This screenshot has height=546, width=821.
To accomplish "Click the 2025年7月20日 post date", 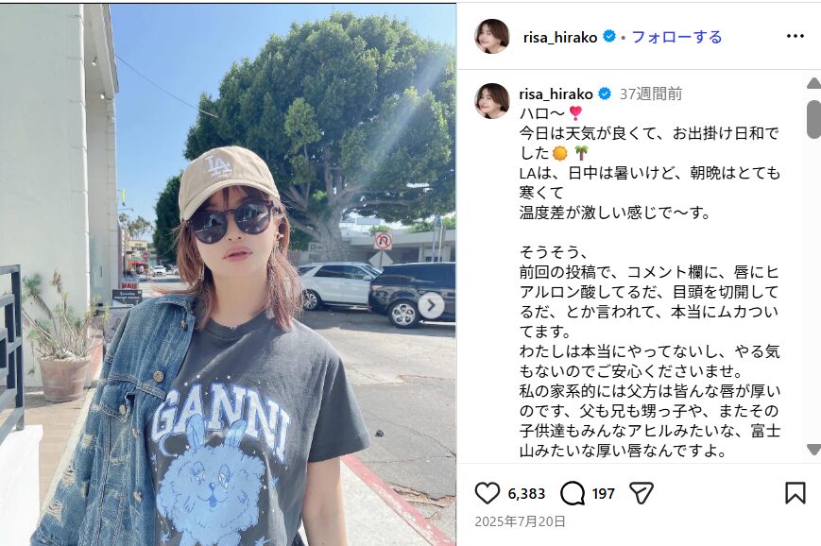I will [x=520, y=521].
